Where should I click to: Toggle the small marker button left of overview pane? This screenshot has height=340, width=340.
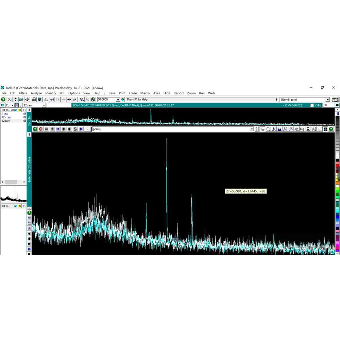pos(29,110)
